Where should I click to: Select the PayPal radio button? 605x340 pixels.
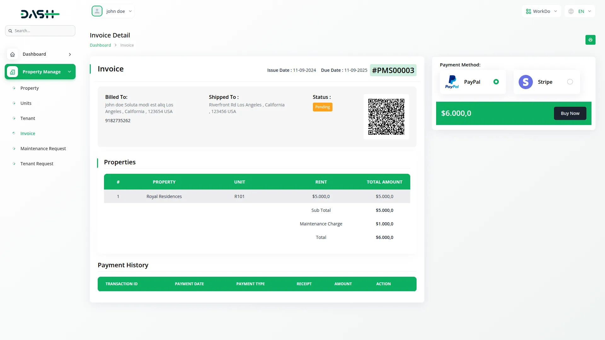tap(496, 82)
